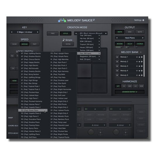Image resolution: width=158 pixels, height=158 pixels.
Task: Favorite Melody 2 with star icon
Action: (x=139, y=61)
